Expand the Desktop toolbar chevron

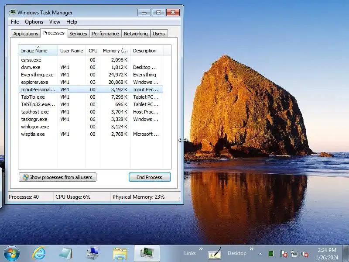point(252,248)
